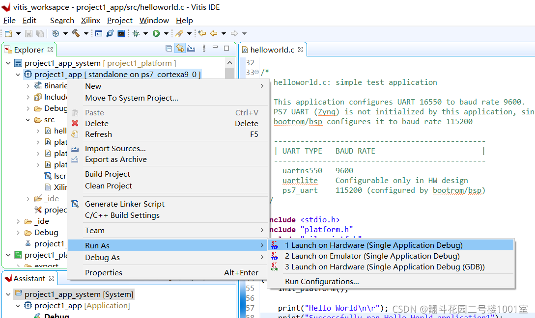Click the Back navigation arrow icon
535x318 pixels.
pyautogui.click(x=214, y=33)
